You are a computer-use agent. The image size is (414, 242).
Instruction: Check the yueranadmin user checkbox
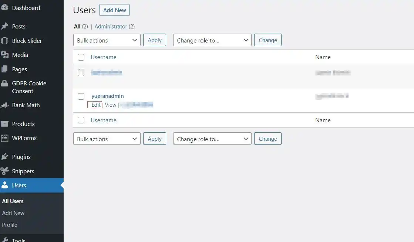click(81, 96)
